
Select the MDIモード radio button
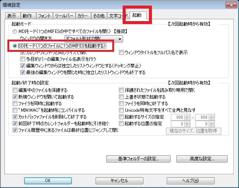point(15,32)
